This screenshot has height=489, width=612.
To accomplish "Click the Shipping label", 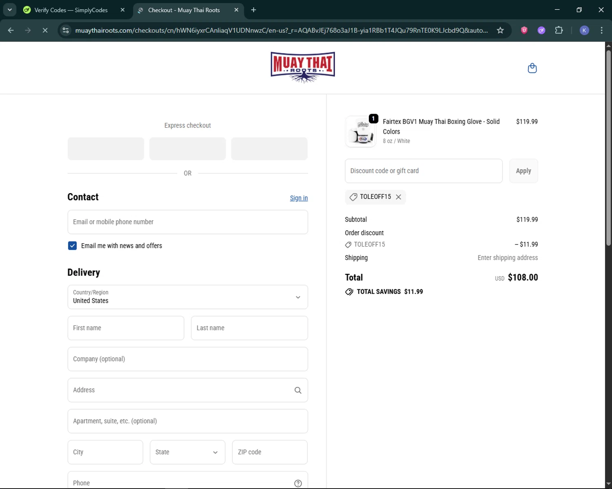I will point(356,258).
